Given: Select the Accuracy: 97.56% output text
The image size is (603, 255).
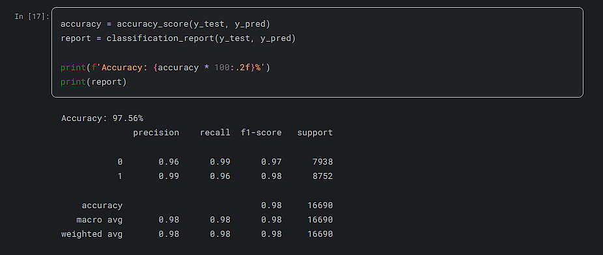Looking at the screenshot, I should coord(102,118).
